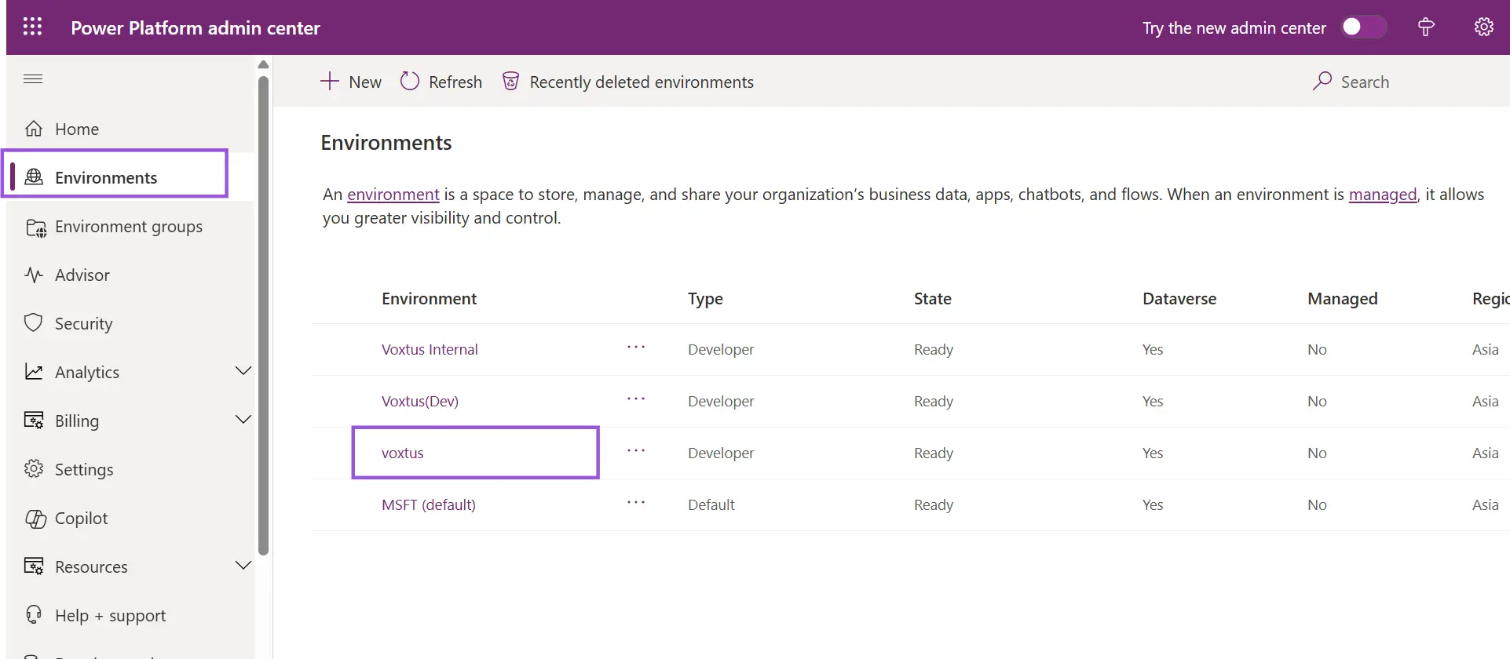
Task: Click the sidebar scrollbar up arrow
Action: point(264,64)
